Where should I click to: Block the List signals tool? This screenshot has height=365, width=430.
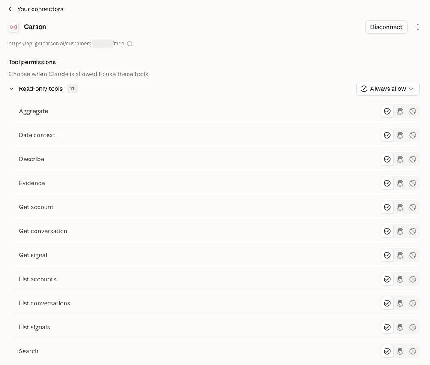click(x=413, y=327)
